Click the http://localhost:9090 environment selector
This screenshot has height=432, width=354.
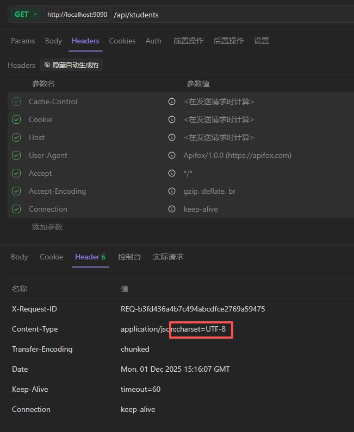(77, 15)
